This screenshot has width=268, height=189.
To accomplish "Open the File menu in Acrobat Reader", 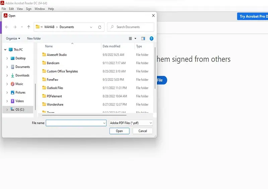I will tap(4, 9).
